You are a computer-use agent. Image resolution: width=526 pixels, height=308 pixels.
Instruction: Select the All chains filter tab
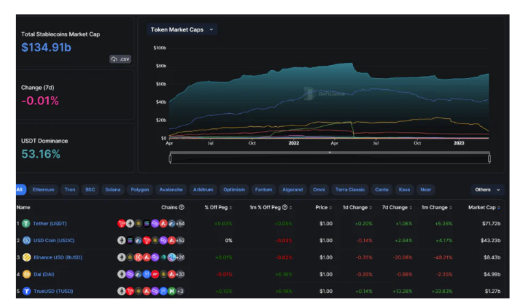pos(20,189)
